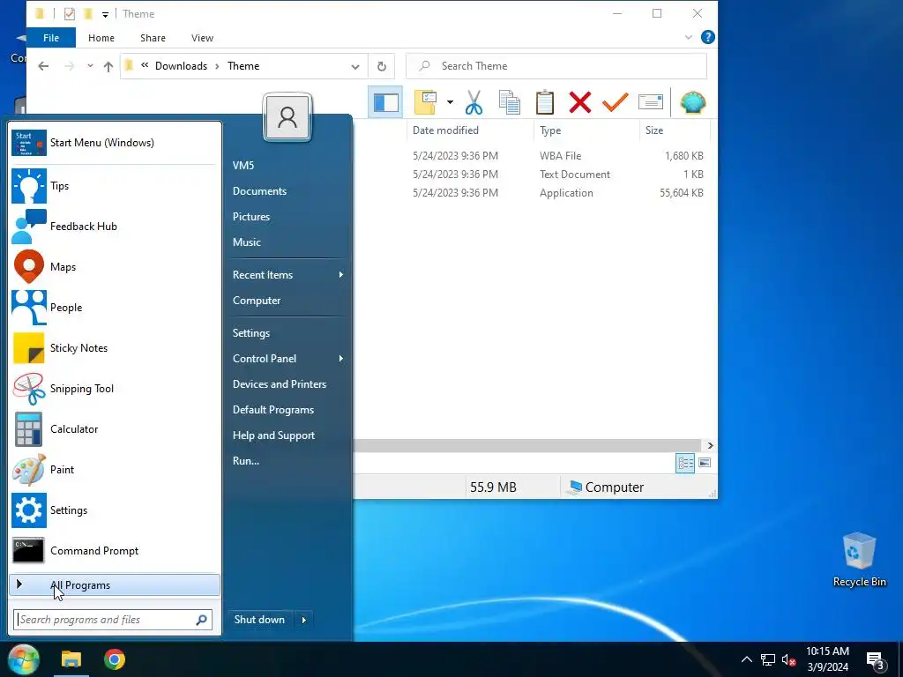Image resolution: width=903 pixels, height=677 pixels.
Task: Open Devices and Printers
Action: click(280, 384)
